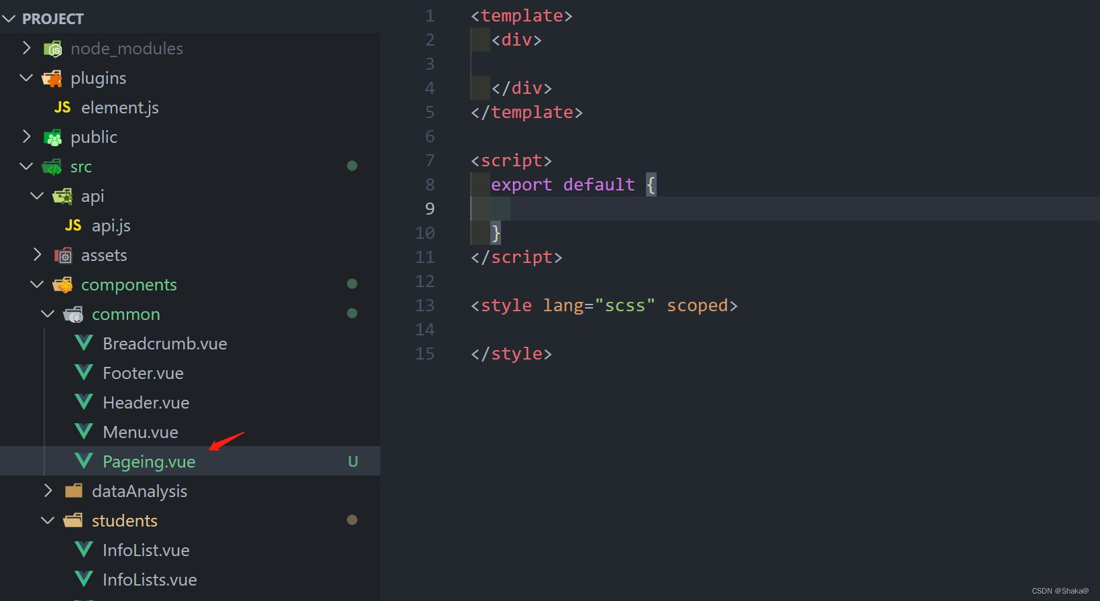The image size is (1100, 601).
Task: Expand the node_modules folder chevron
Action: coord(26,48)
